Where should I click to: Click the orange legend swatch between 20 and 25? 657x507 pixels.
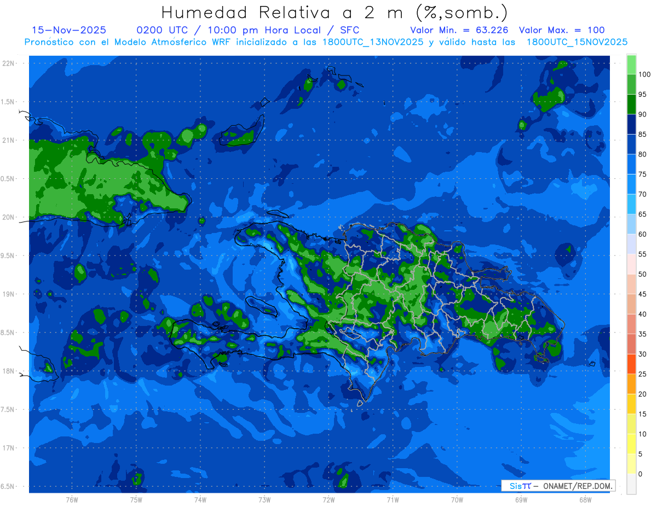pyautogui.click(x=631, y=384)
